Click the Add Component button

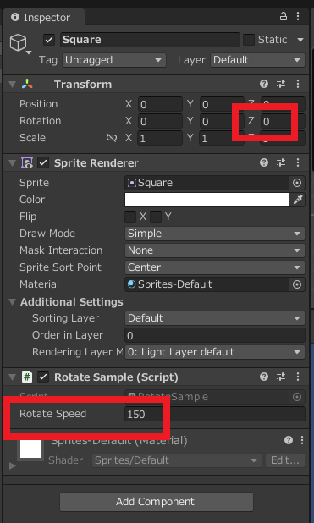(x=157, y=502)
